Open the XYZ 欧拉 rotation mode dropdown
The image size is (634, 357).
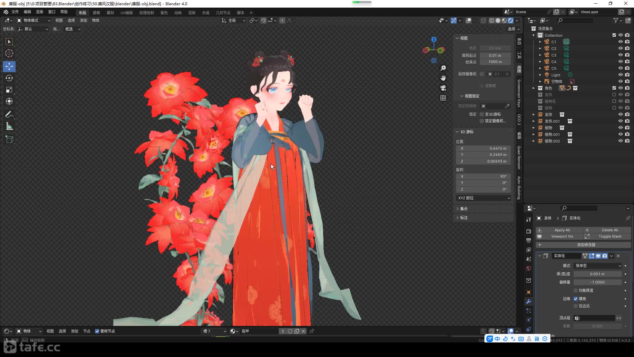tap(484, 198)
